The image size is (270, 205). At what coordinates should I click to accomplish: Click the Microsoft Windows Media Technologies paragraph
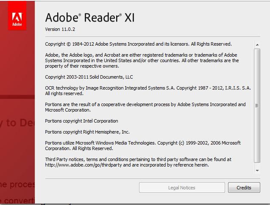pos(143,145)
